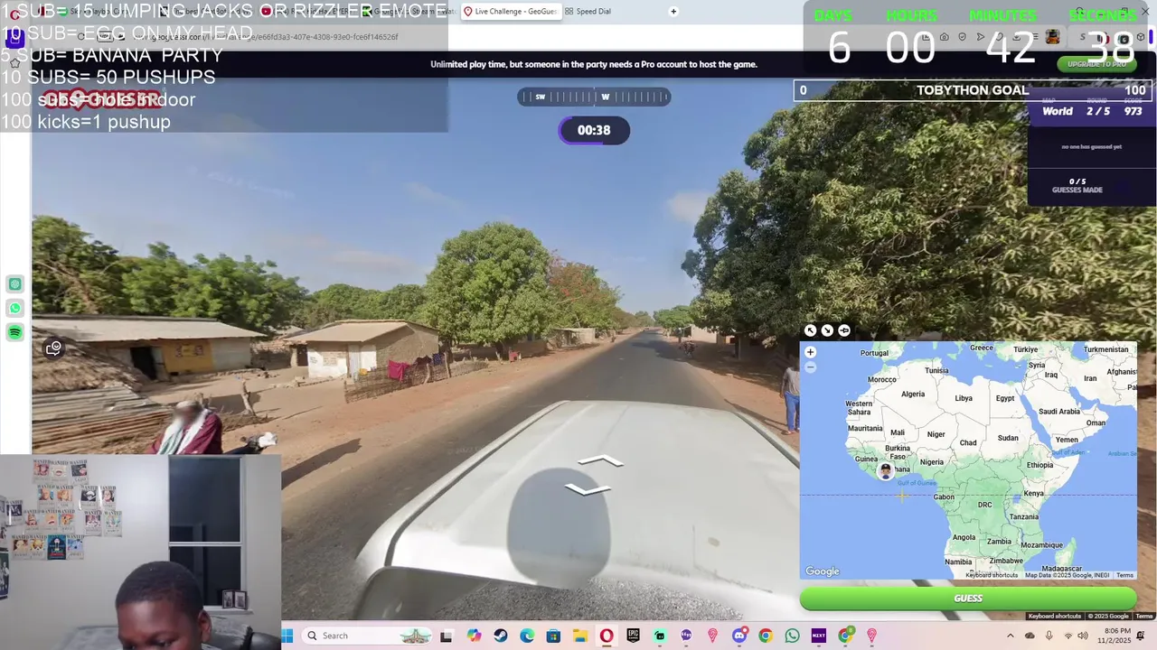Click the player avatar marker on map
Screen dimensions: 1157x650
[x=886, y=470]
